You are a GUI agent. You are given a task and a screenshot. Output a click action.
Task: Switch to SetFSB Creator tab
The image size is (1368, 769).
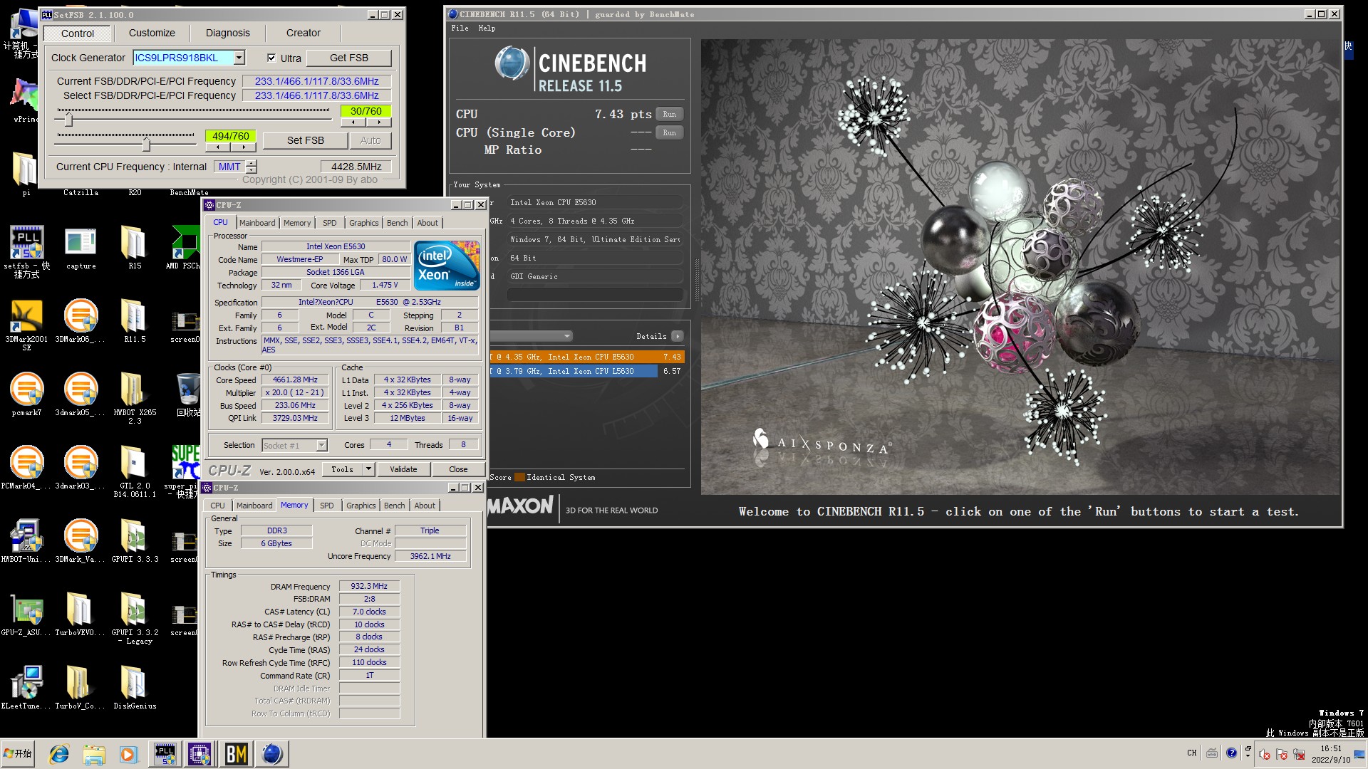(304, 33)
